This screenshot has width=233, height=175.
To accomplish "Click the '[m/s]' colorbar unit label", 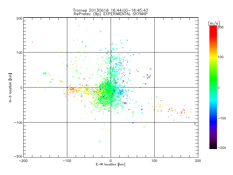I will pos(214,23).
